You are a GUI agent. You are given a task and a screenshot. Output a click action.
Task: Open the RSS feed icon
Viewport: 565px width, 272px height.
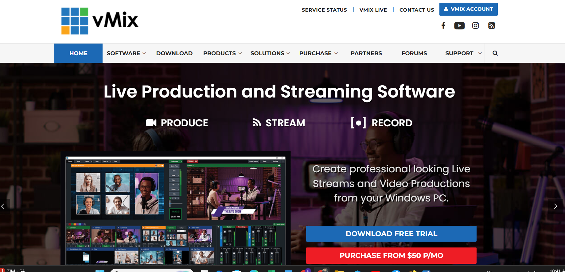tap(492, 25)
